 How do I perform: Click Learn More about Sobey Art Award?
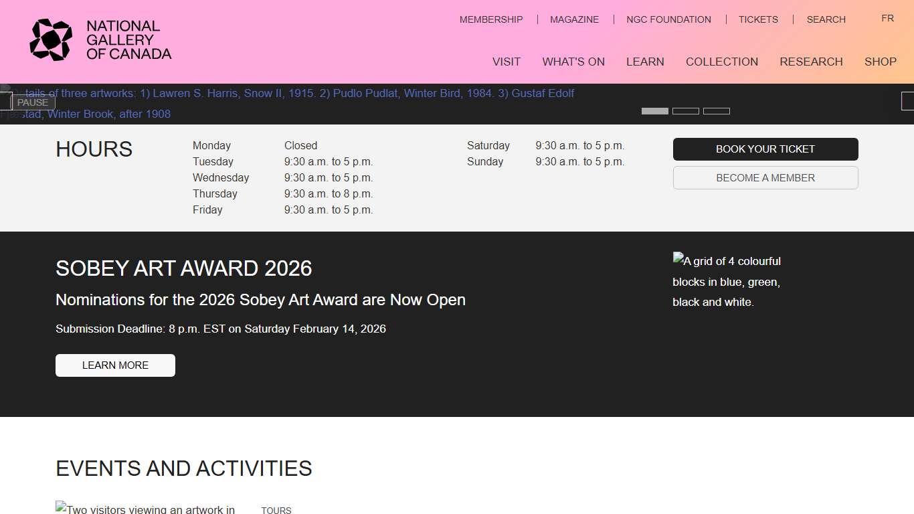[x=115, y=365]
